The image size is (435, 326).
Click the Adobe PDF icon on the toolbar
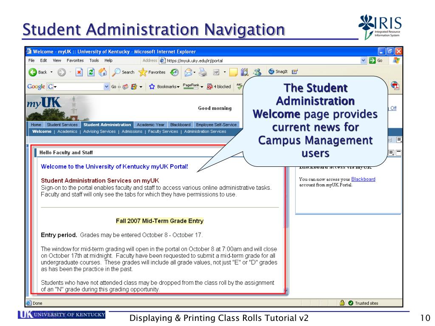click(395, 85)
